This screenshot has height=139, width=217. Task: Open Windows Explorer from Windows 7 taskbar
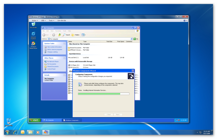pyautogui.click(x=30, y=132)
